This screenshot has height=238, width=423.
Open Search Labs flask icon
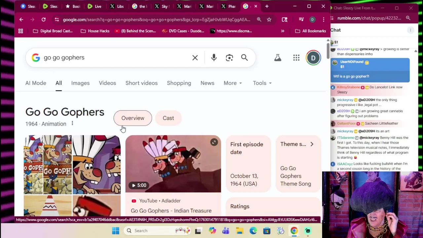[278, 58]
